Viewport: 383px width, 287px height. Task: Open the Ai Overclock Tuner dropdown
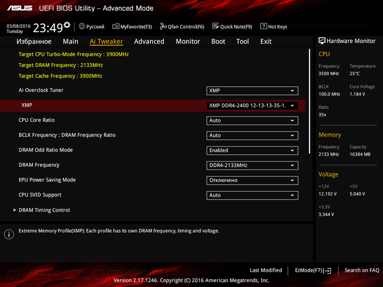click(252, 90)
